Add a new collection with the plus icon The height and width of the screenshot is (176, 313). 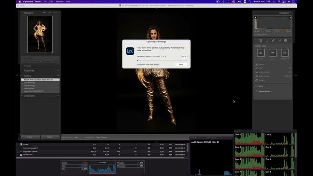point(58,96)
